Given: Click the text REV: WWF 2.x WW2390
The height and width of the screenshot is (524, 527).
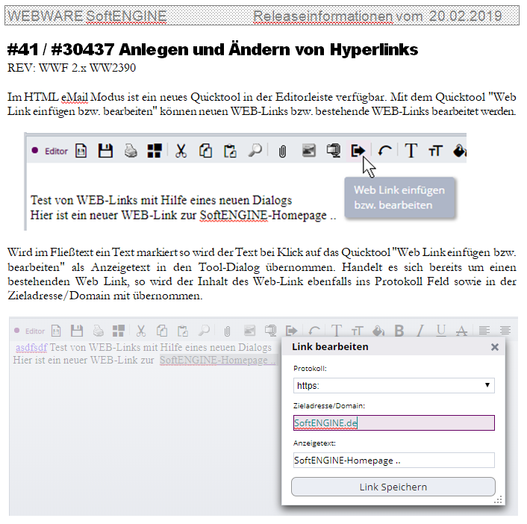Looking at the screenshot, I should [x=72, y=68].
